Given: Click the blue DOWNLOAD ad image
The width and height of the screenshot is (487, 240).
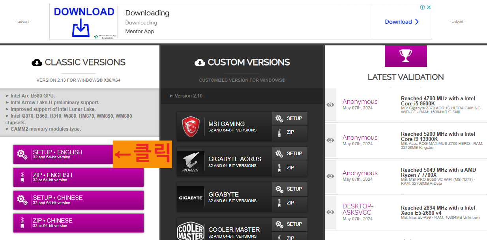Looking at the screenshot, I should 84,22.
